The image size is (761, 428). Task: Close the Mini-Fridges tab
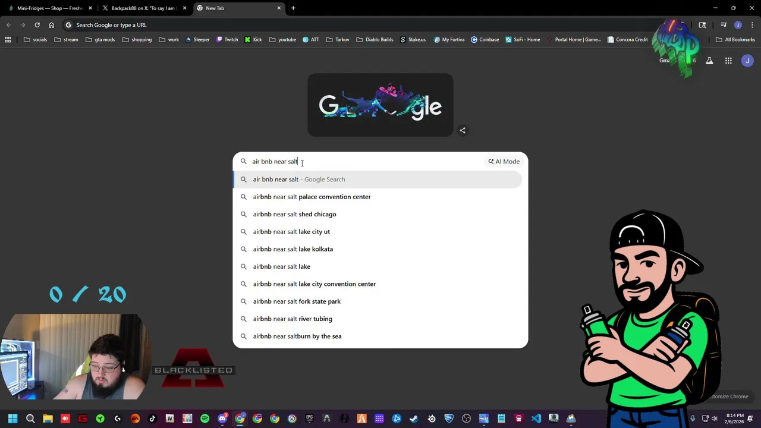(90, 8)
